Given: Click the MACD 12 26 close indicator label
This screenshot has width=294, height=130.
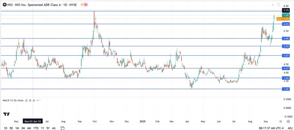Looking at the screenshot, I should (x=13, y=100).
